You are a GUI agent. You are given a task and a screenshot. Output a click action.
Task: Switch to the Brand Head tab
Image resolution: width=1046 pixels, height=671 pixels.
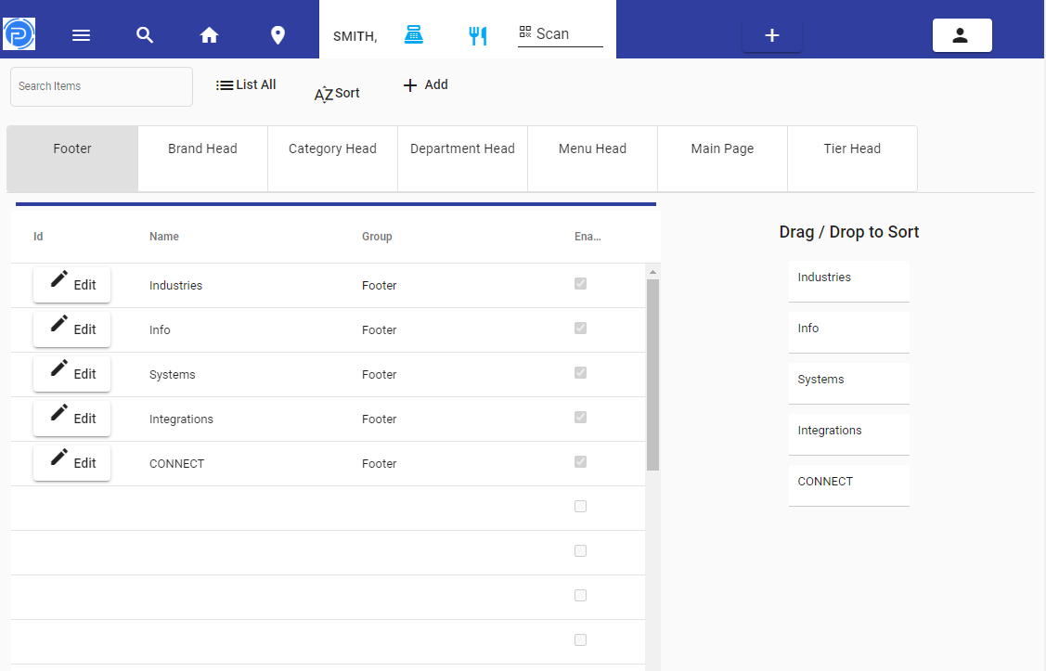point(202,159)
